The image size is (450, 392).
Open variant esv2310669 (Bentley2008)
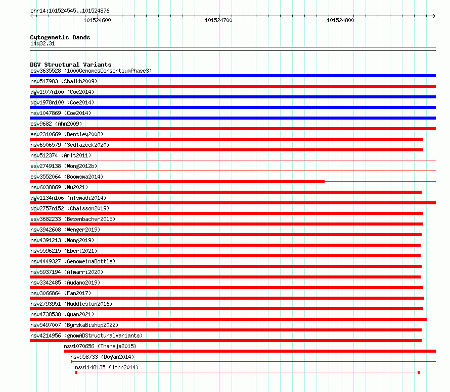tap(67, 134)
